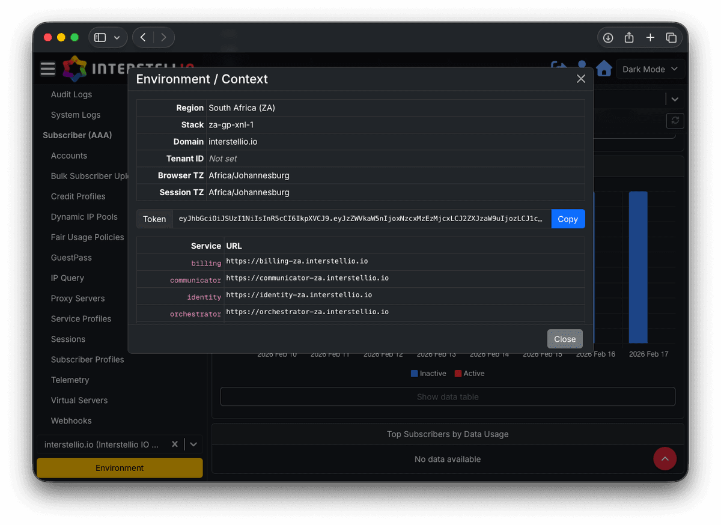Click the hamburger menu icon
The image size is (721, 525).
pyautogui.click(x=47, y=69)
